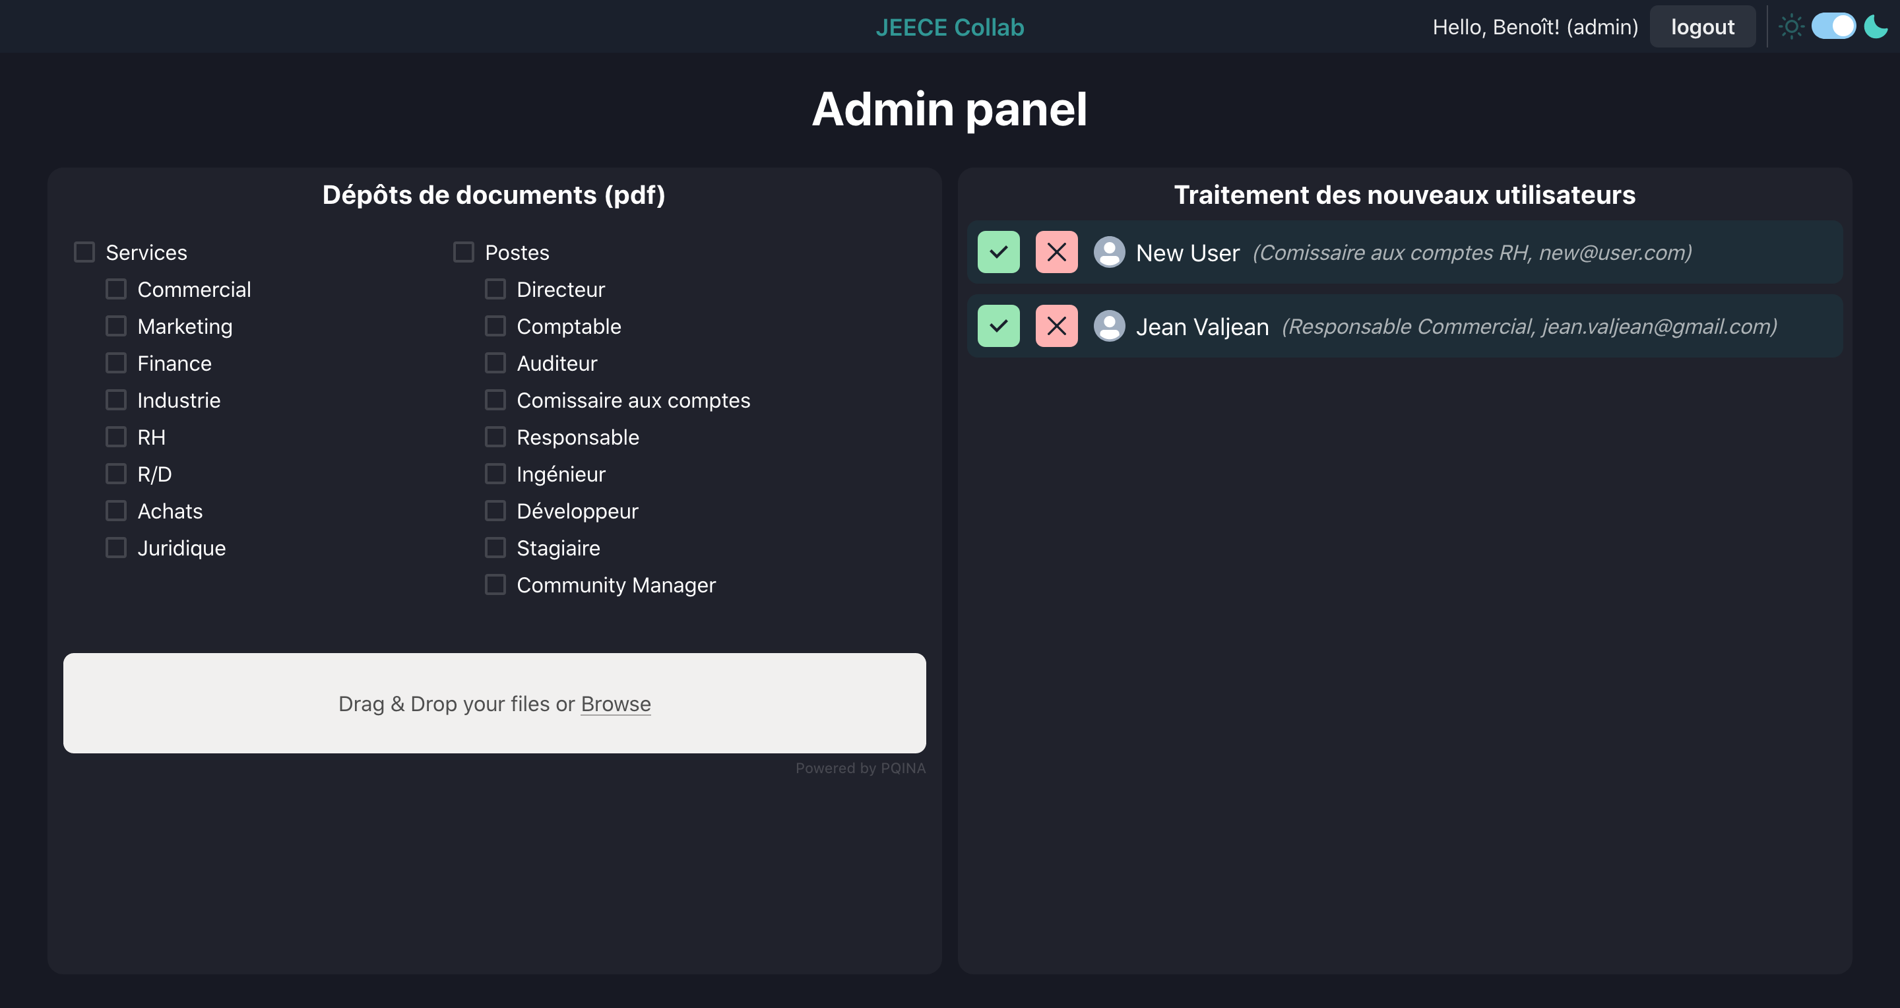Click the moon dark-mode icon

point(1875,27)
